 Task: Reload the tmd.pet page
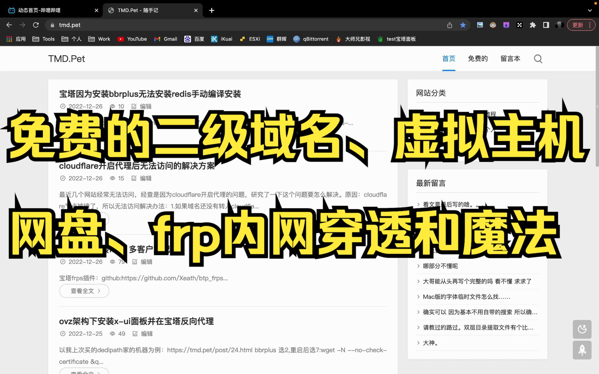(36, 25)
